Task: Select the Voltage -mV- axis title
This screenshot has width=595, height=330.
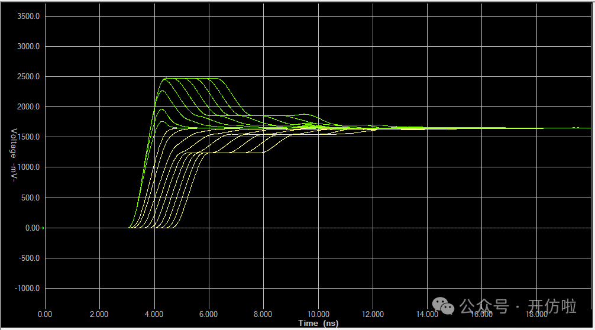Action: tap(12, 151)
